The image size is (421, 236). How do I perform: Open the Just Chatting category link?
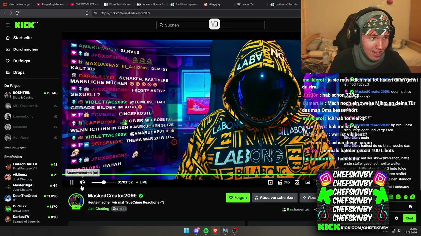tap(98, 209)
